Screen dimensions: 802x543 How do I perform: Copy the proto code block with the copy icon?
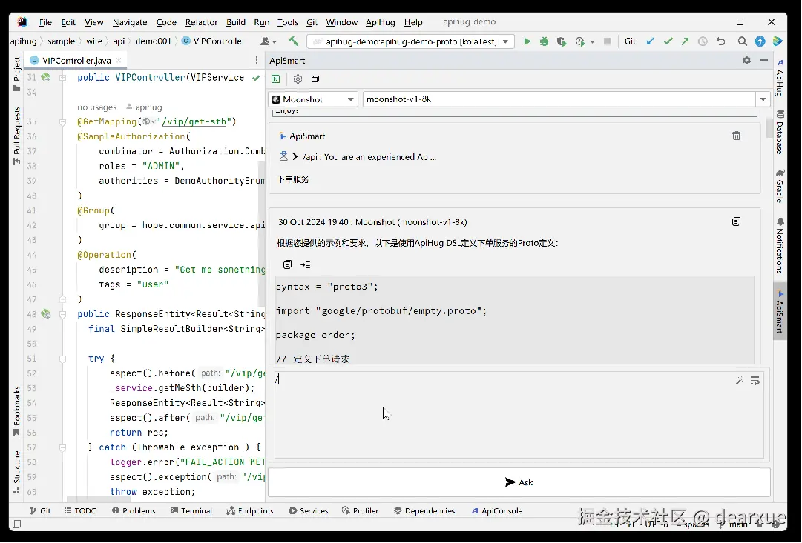(287, 264)
